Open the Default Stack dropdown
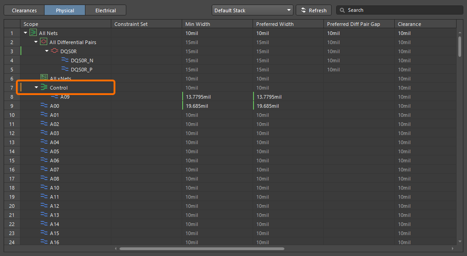This screenshot has width=467, height=256. (x=252, y=10)
